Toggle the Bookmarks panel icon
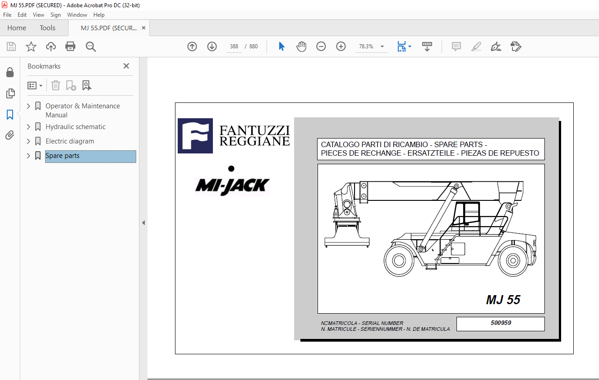599x380 pixels. tap(10, 115)
